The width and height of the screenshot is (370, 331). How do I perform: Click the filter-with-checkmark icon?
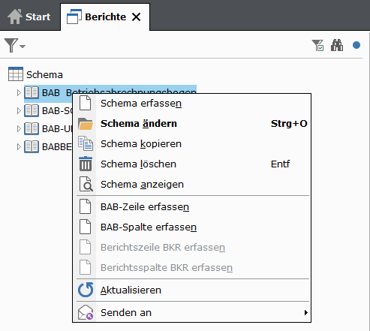(x=317, y=45)
